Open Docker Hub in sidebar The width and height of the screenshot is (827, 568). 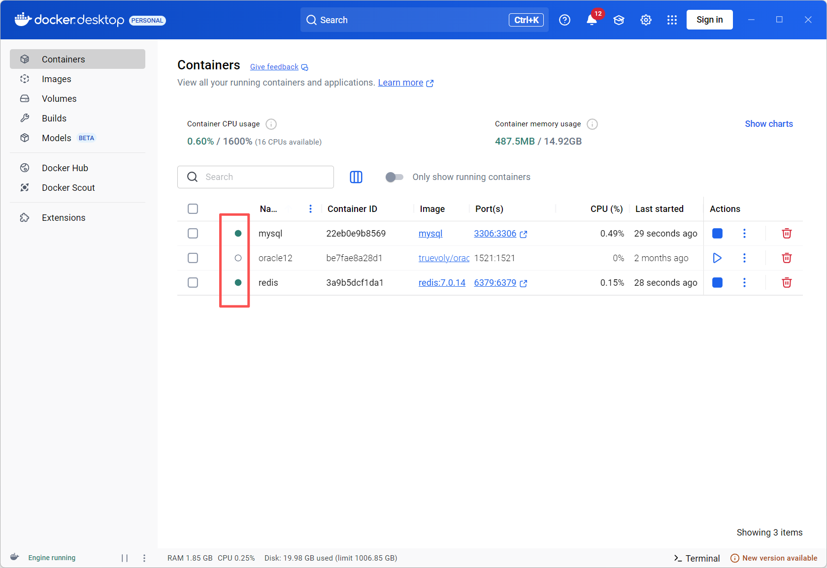pos(77,168)
